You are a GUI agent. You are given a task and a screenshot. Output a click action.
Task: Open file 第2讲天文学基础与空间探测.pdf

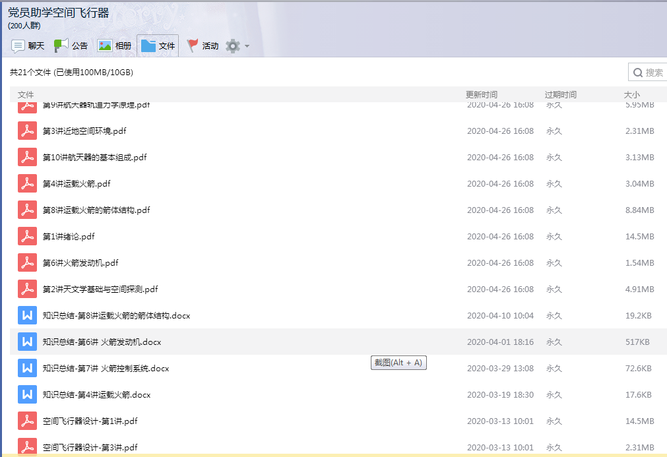(100, 289)
